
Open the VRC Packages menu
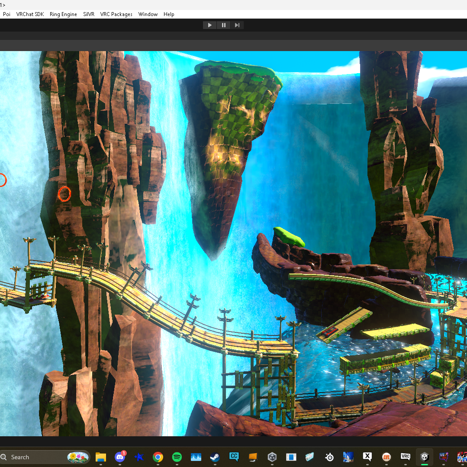pos(116,14)
